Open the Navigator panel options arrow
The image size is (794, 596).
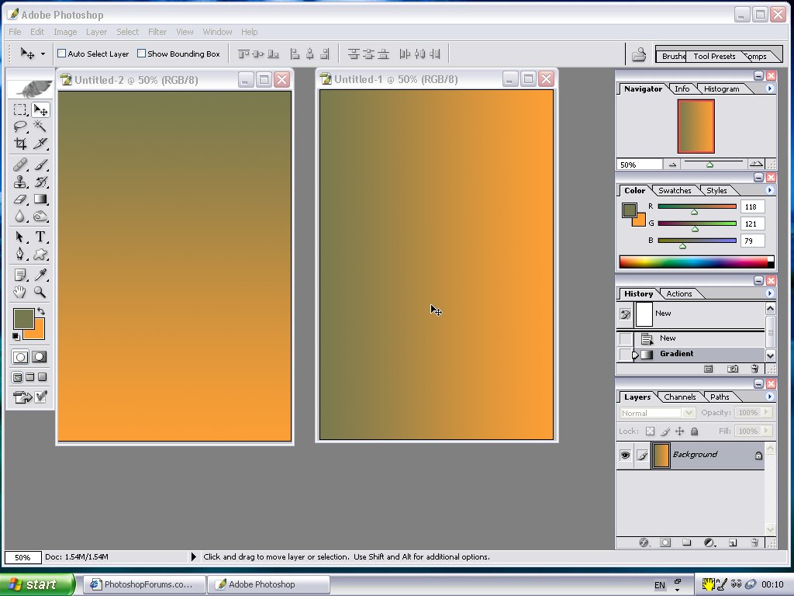pos(769,89)
